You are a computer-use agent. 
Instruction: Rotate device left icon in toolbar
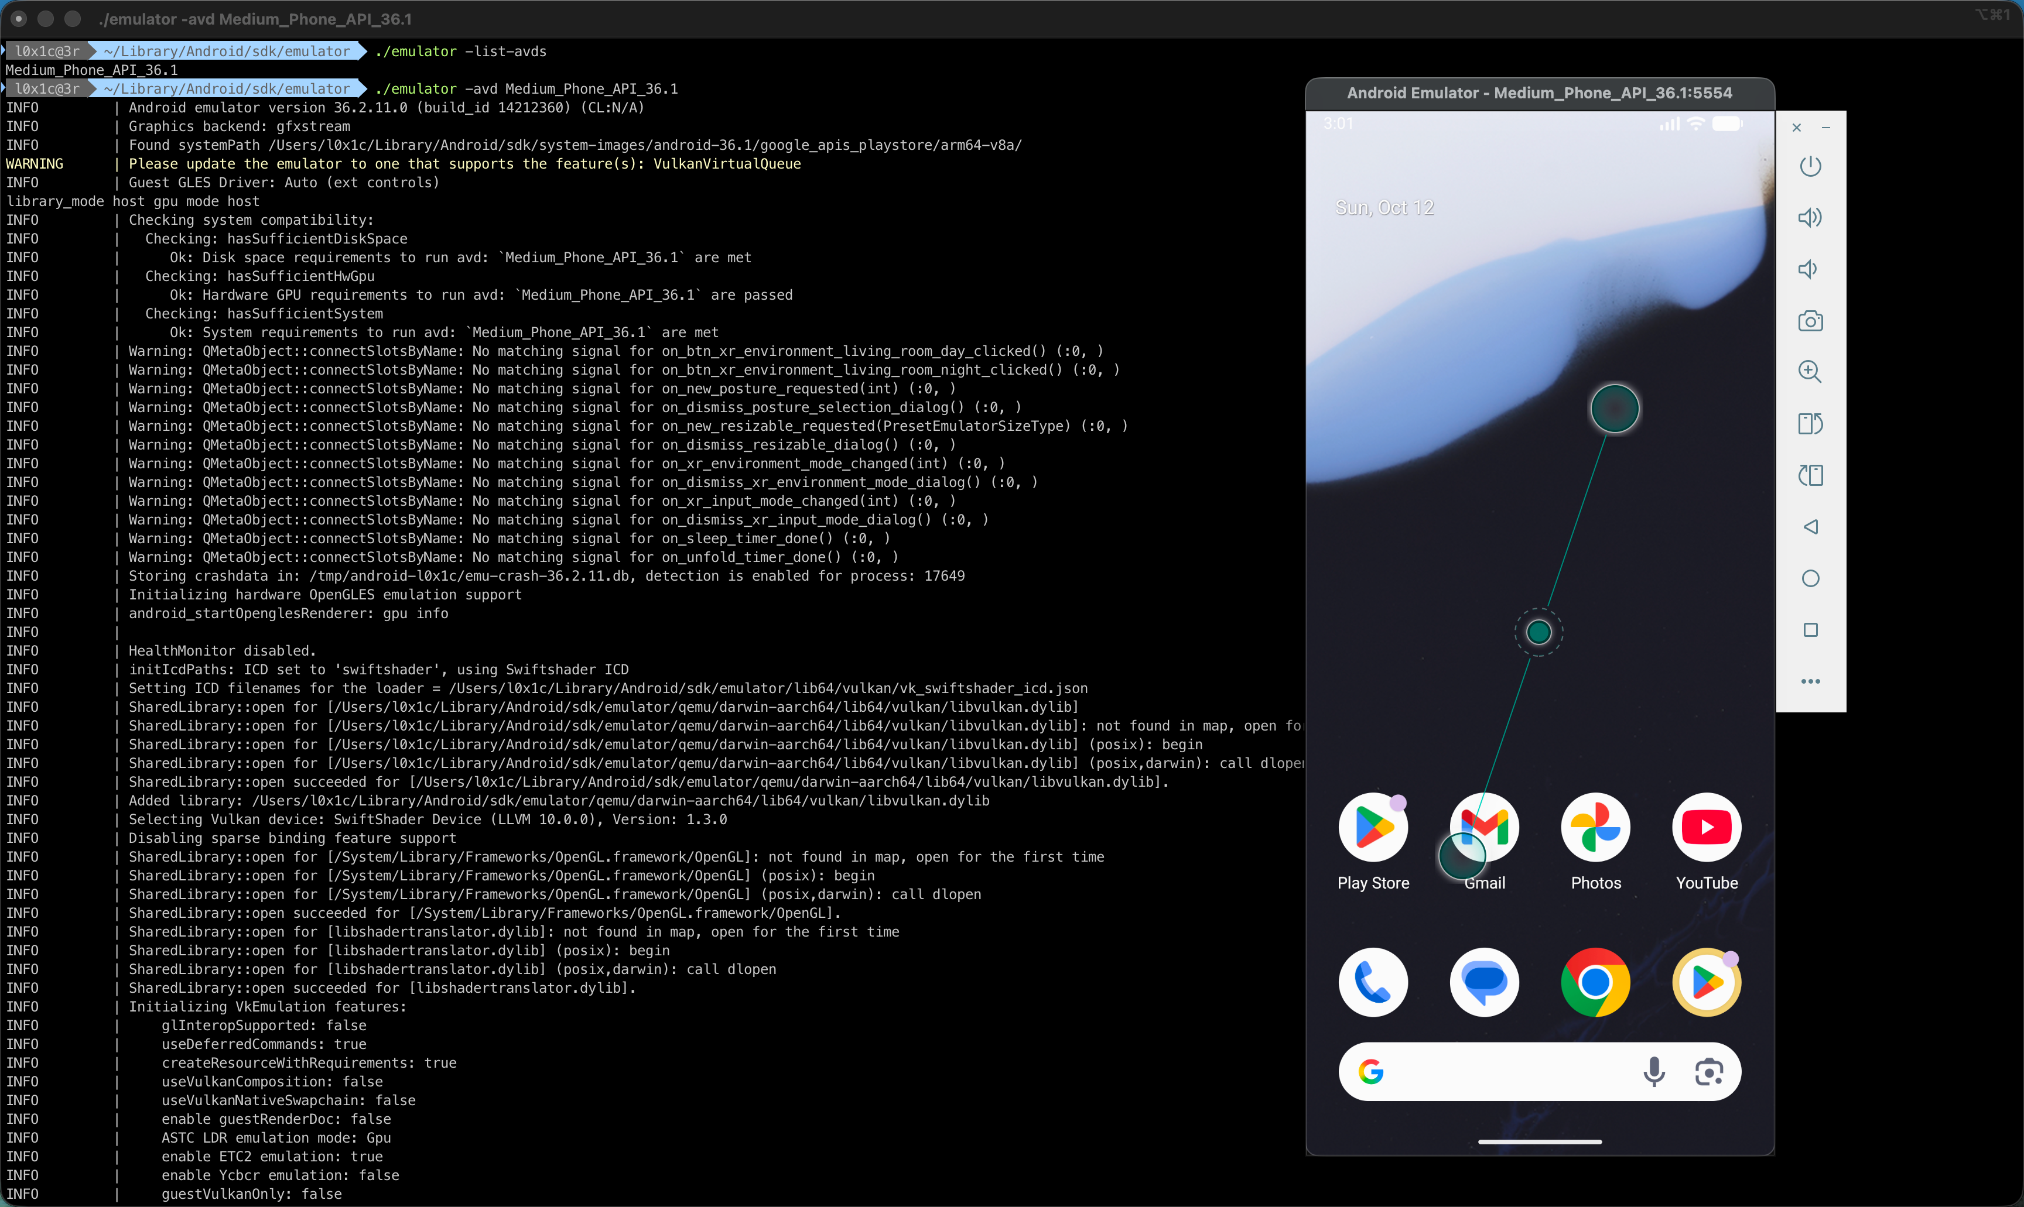(x=1809, y=424)
